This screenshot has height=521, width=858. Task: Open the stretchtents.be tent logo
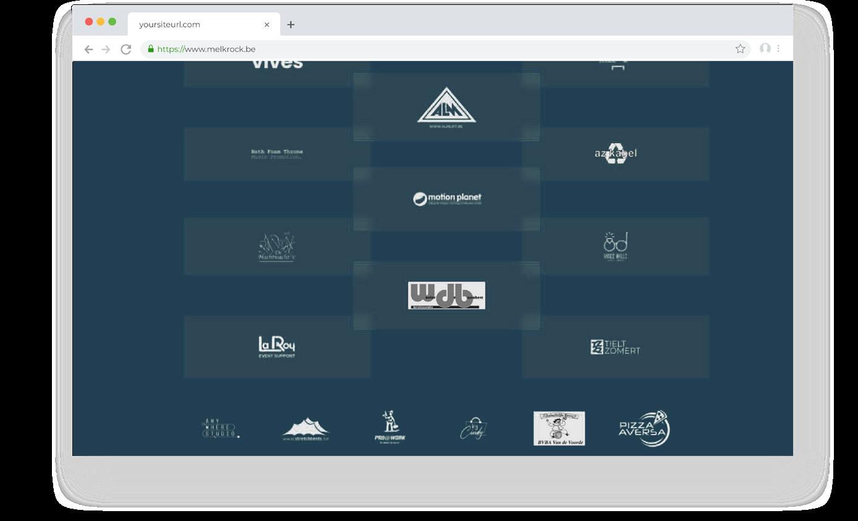pyautogui.click(x=305, y=430)
